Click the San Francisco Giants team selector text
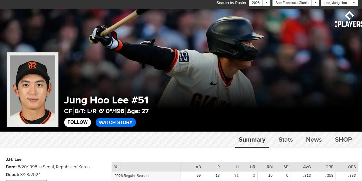The width and height of the screenshot is (362, 181). tap(292, 3)
